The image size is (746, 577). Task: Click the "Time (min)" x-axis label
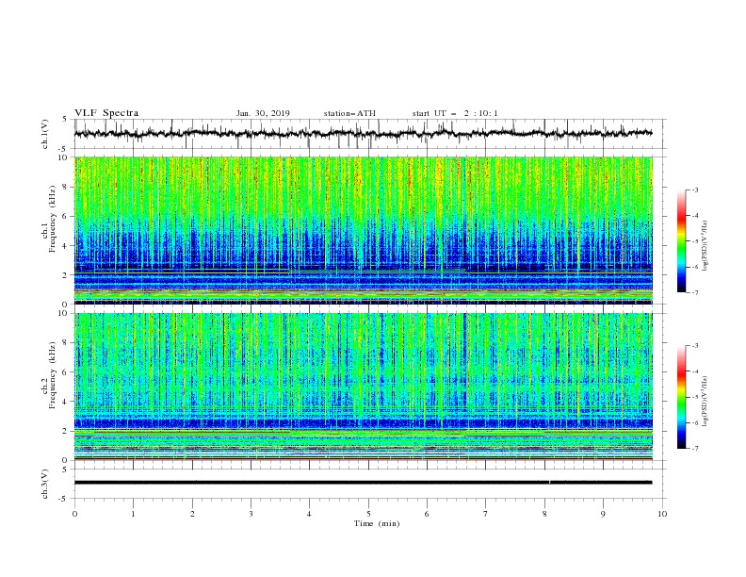tap(377, 523)
